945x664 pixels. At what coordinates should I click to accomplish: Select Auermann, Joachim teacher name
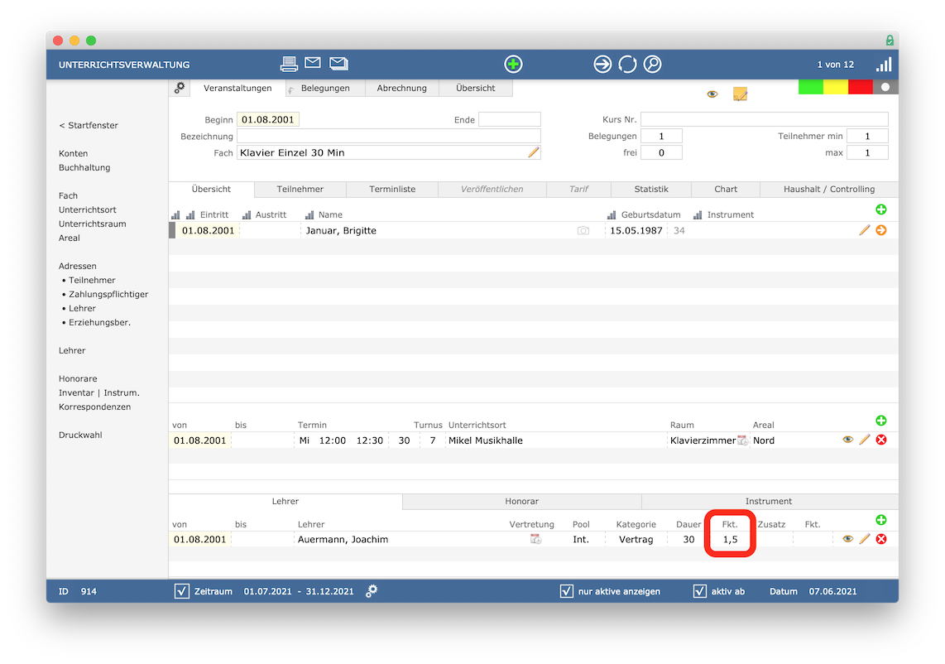[x=343, y=539]
